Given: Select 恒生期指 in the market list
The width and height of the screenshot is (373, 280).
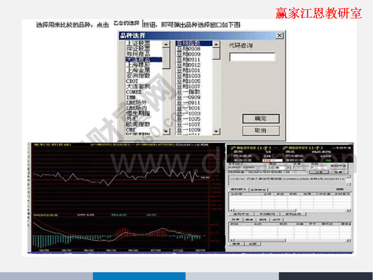Looking at the screenshot, I should [x=138, y=113].
